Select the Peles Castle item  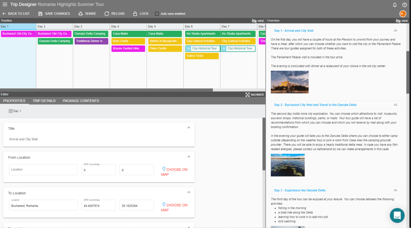[165, 48]
